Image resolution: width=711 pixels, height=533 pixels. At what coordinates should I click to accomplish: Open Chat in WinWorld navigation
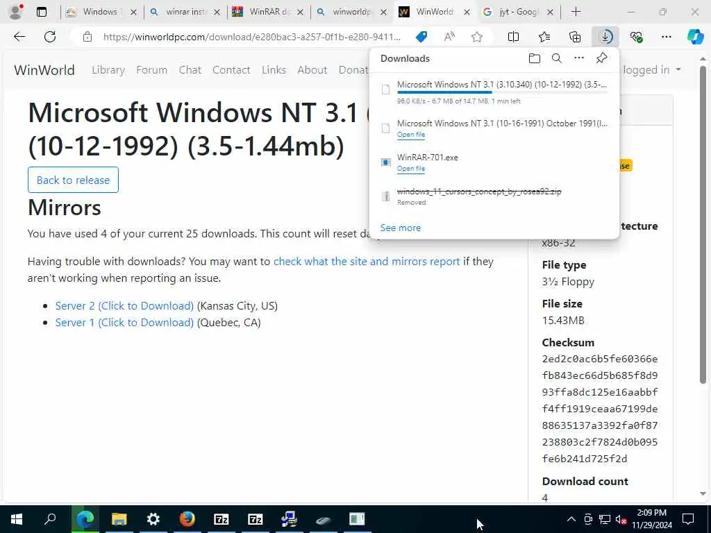coord(190,70)
